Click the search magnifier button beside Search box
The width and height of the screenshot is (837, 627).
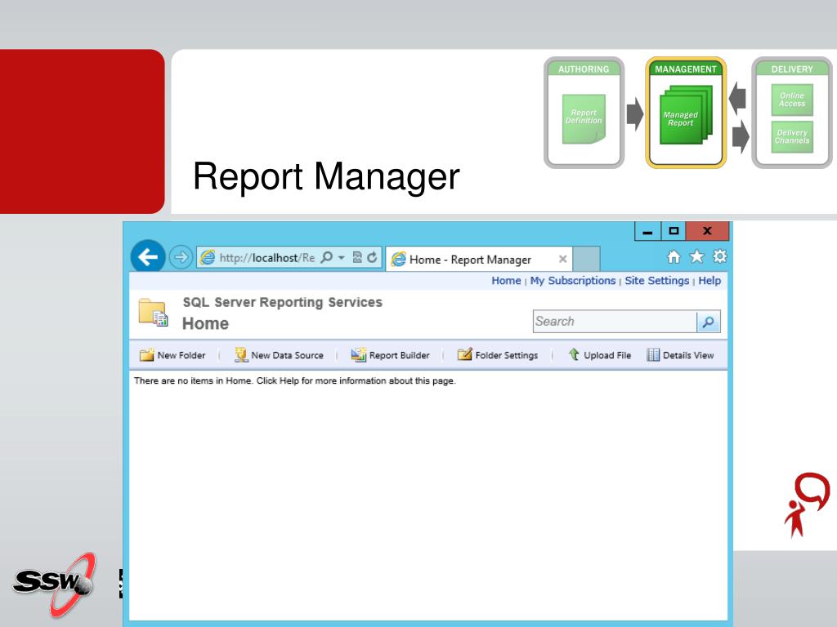709,322
